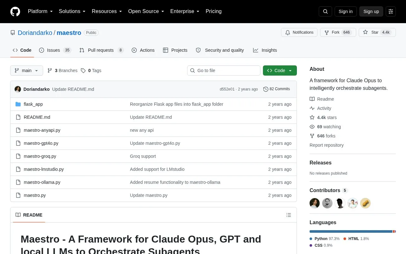Expand the Solutions menu
Image resolution: width=406 pixels, height=254 pixels.
point(72,11)
